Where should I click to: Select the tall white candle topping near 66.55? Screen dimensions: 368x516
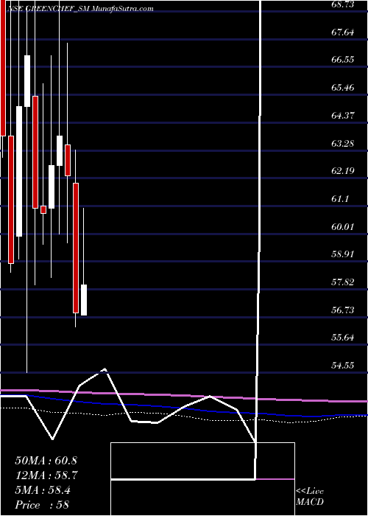pyautogui.click(x=27, y=81)
